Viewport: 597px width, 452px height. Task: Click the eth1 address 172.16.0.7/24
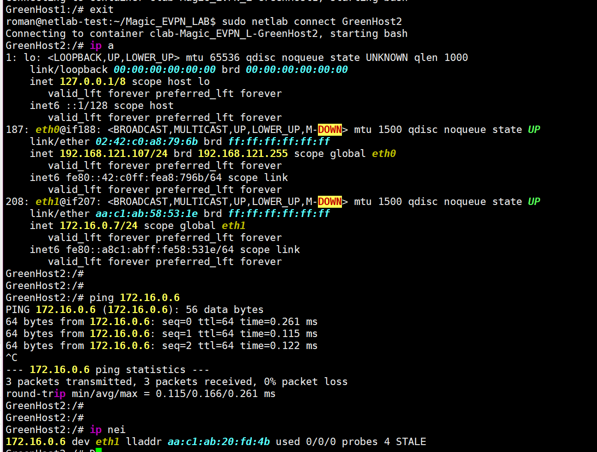point(98,226)
